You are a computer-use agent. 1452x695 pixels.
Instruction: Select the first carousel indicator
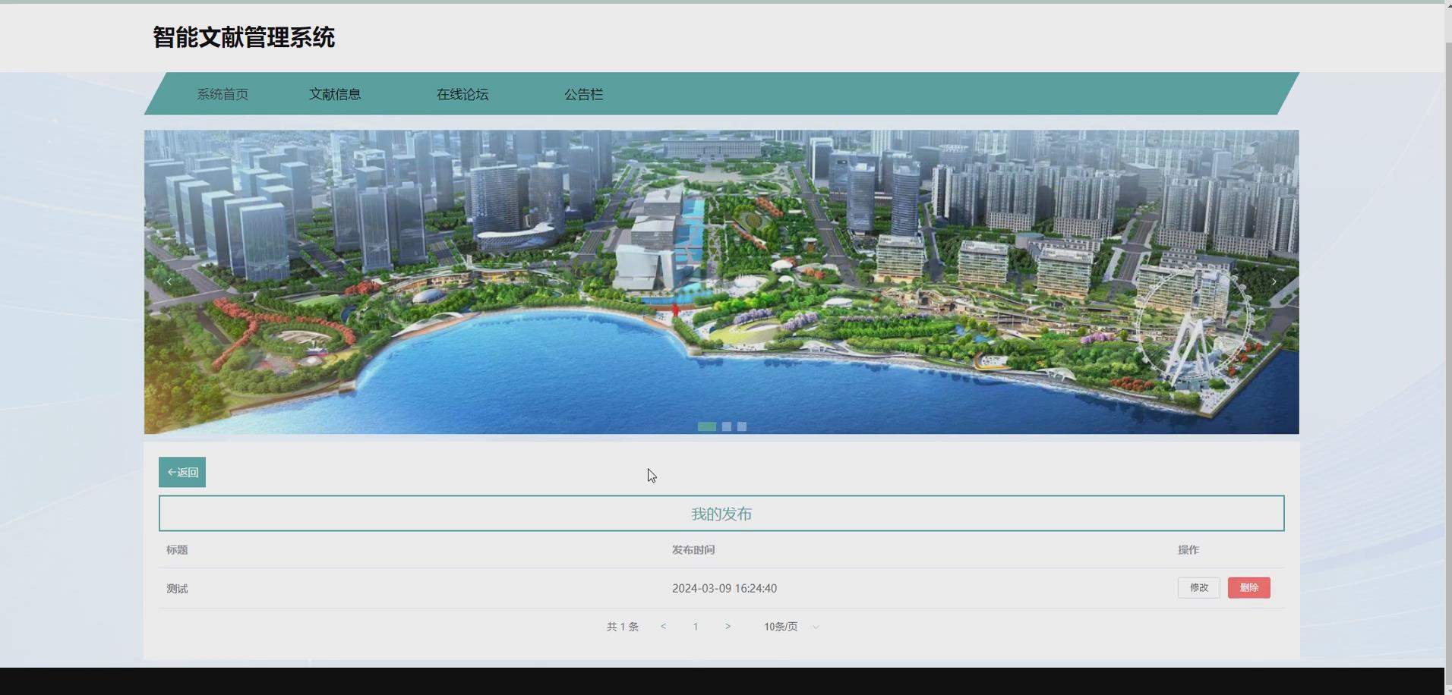[707, 426]
